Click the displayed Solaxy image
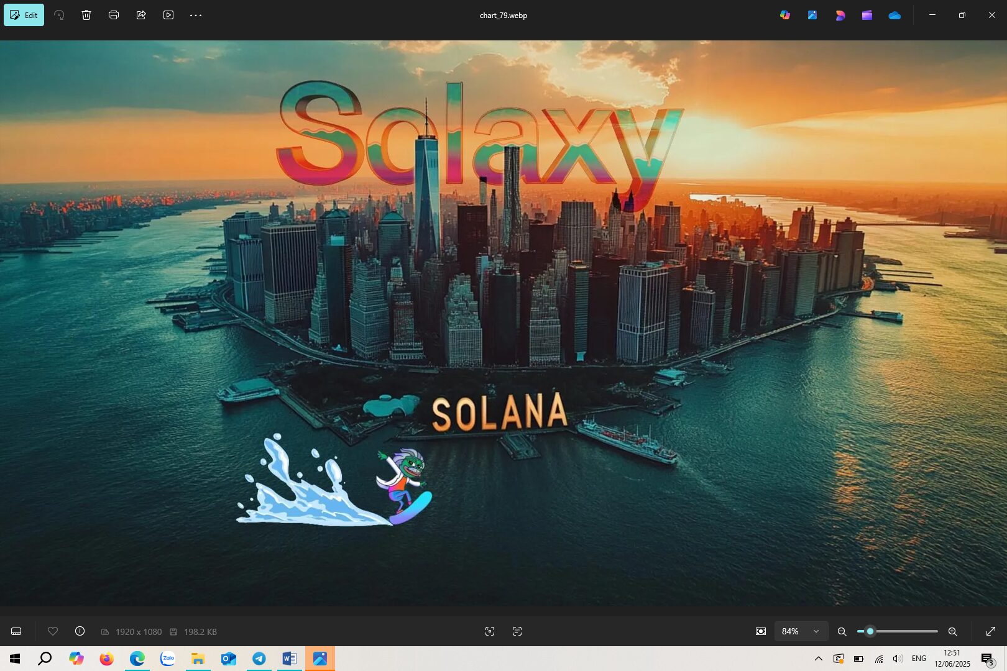The image size is (1007, 671). 503,323
